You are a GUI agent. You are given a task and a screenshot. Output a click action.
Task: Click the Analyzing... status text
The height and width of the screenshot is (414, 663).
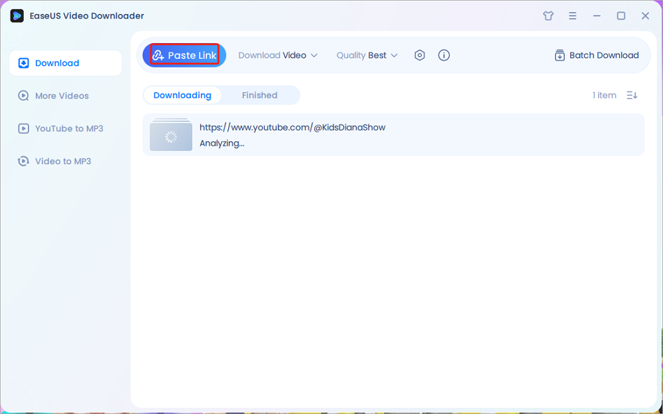coord(221,143)
